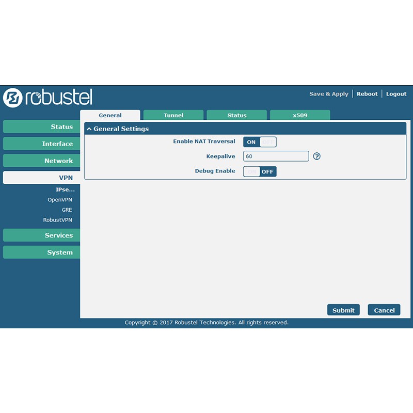Click the Reboot link

click(367, 94)
